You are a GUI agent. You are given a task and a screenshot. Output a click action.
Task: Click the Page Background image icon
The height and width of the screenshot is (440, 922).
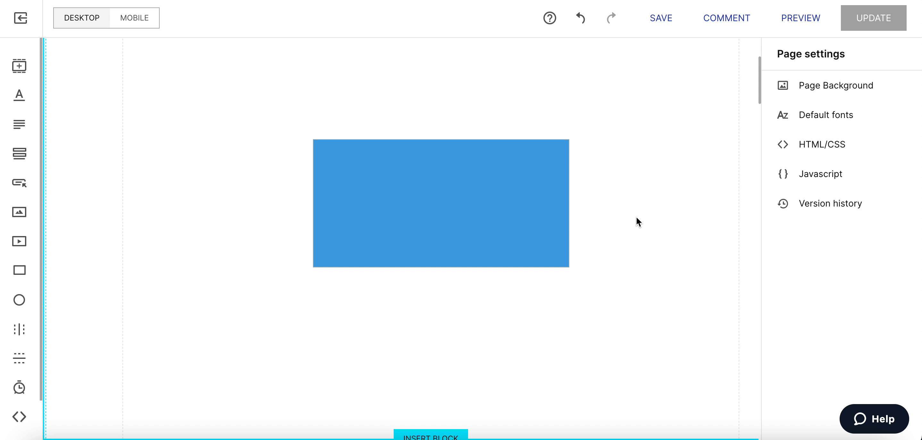[x=783, y=85]
